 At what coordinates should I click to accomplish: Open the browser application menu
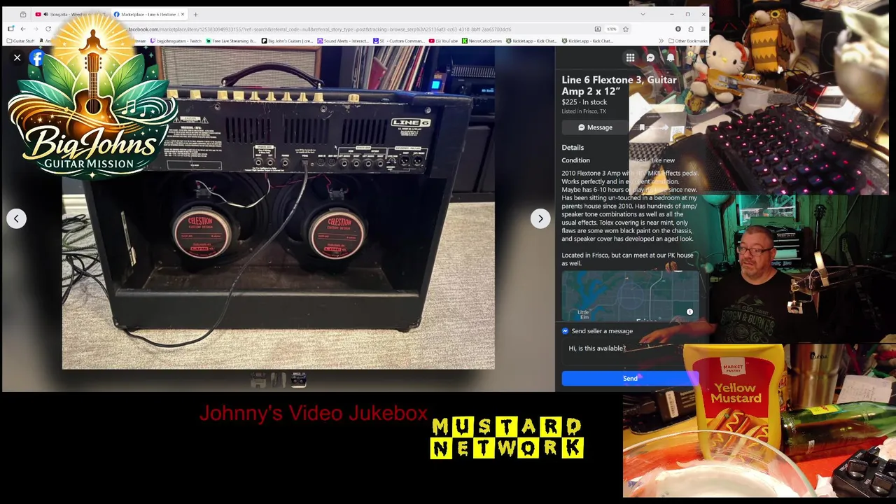[703, 29]
